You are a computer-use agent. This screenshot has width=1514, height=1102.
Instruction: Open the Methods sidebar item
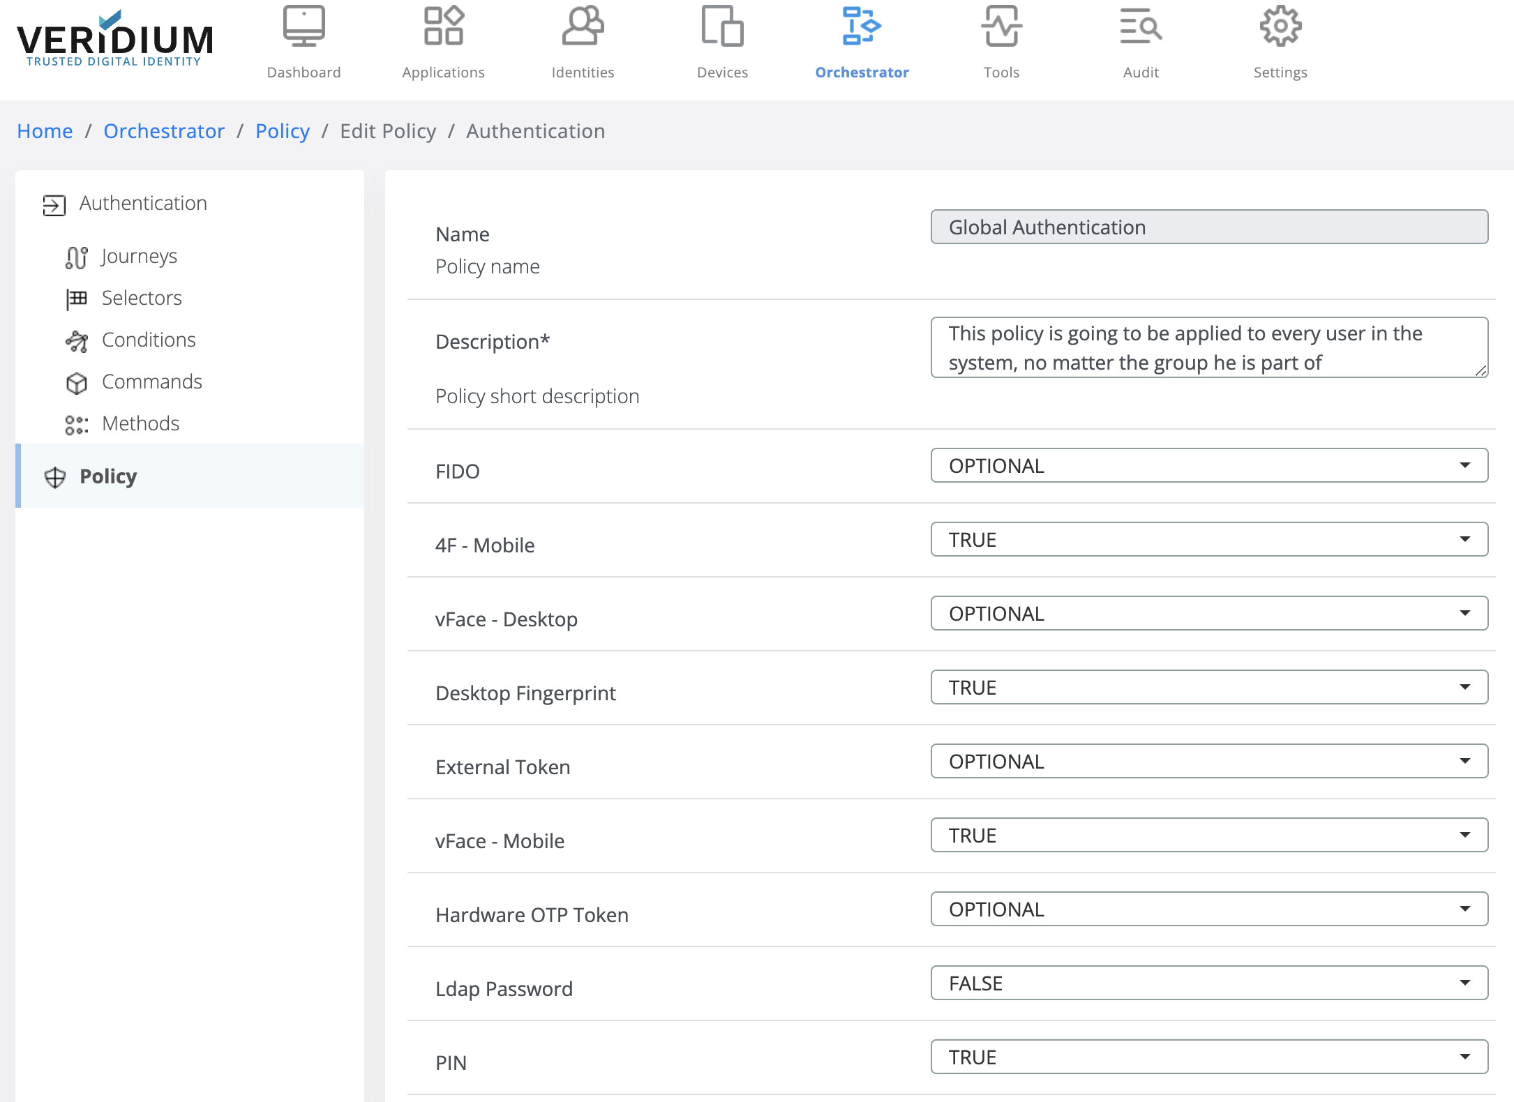tap(140, 424)
